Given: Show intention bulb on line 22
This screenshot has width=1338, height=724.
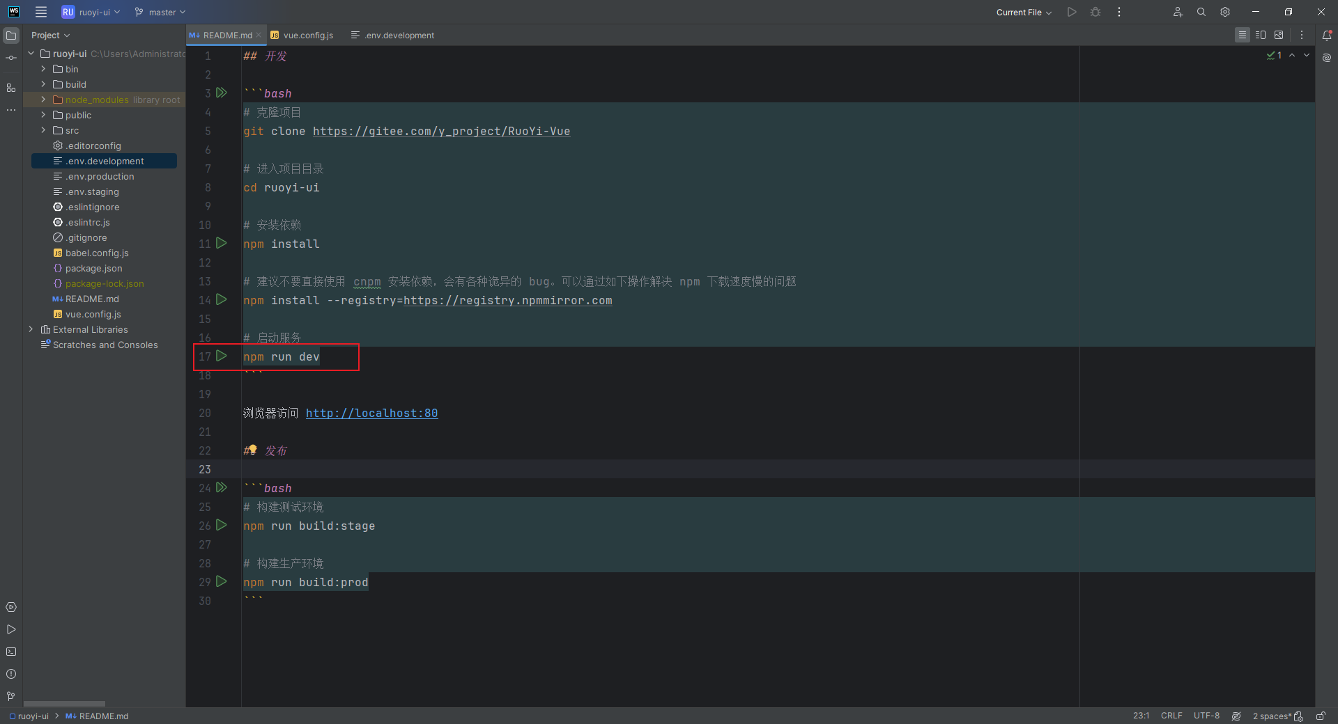Looking at the screenshot, I should pos(252,450).
